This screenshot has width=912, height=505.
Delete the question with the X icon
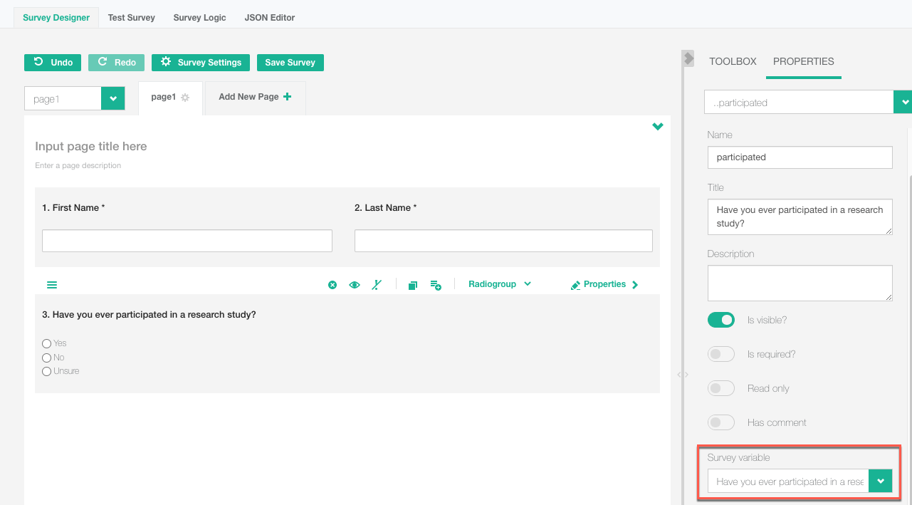click(x=332, y=285)
